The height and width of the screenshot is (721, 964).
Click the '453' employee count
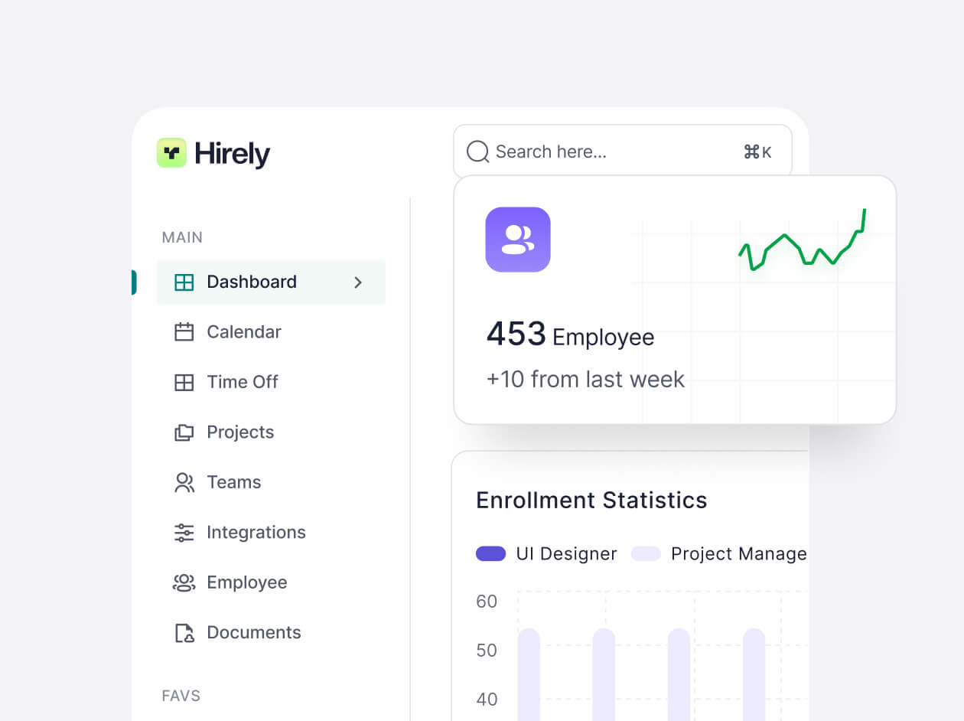click(516, 334)
